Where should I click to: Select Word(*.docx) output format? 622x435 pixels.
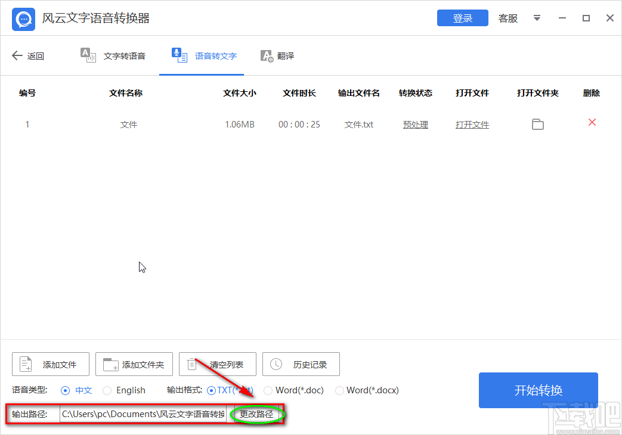click(340, 390)
